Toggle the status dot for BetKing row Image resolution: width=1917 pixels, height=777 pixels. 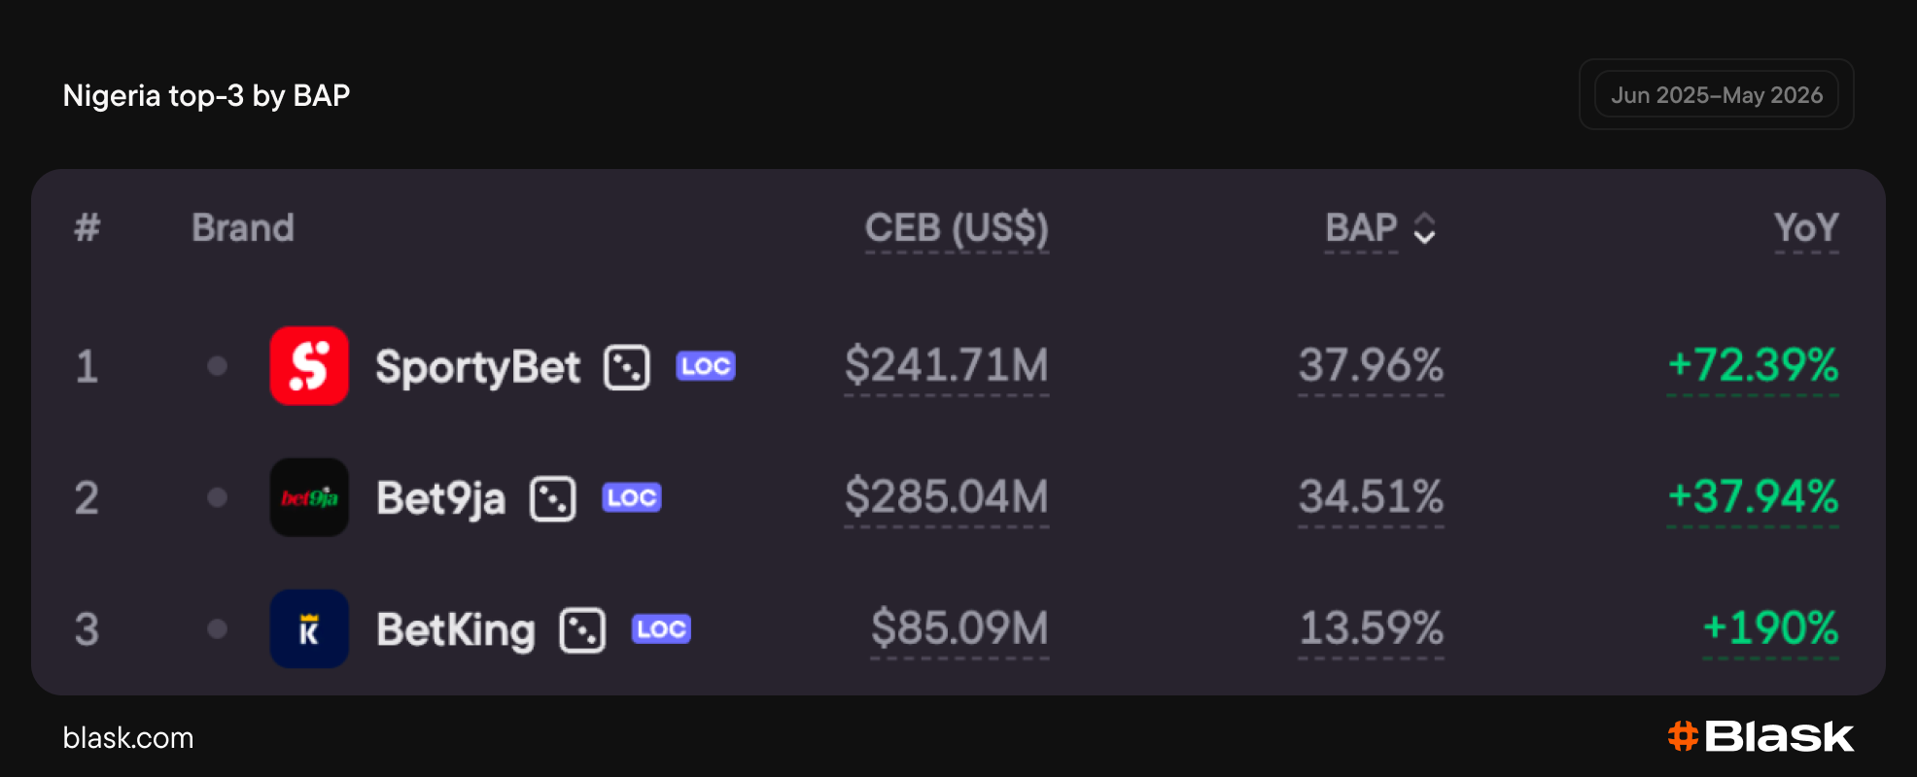pos(217,628)
